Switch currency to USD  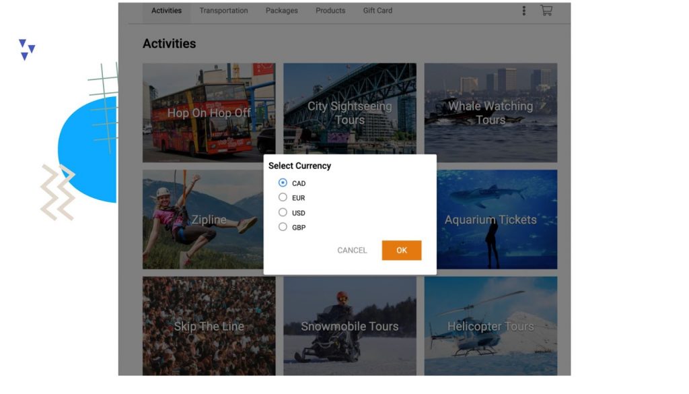click(x=283, y=212)
